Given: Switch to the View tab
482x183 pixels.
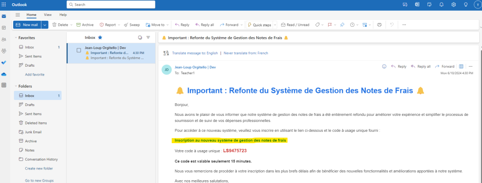Looking at the screenshot, I should (x=48, y=15).
